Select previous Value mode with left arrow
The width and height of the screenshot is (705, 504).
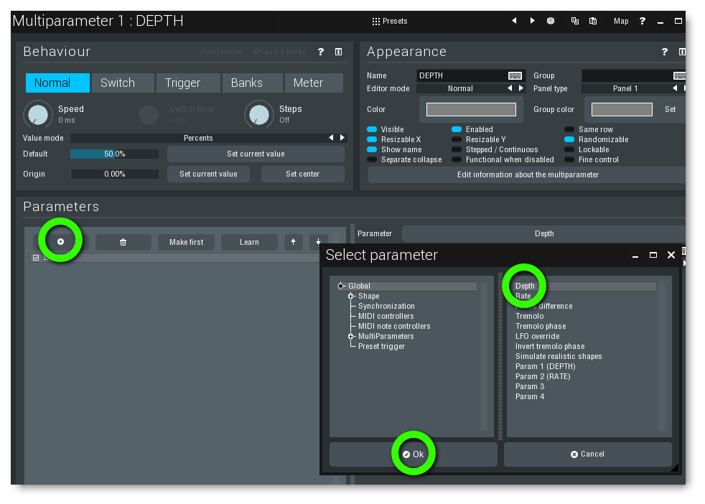(331, 138)
